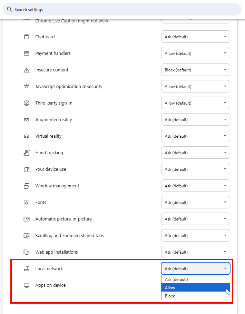The height and width of the screenshot is (314, 245).
Task: Click the Insecure content warning triangle icon
Action: (x=27, y=70)
